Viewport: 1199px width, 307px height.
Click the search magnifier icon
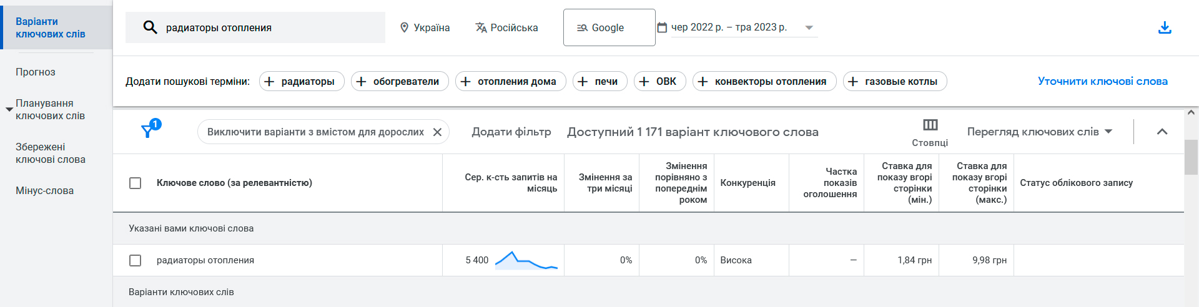pos(150,27)
